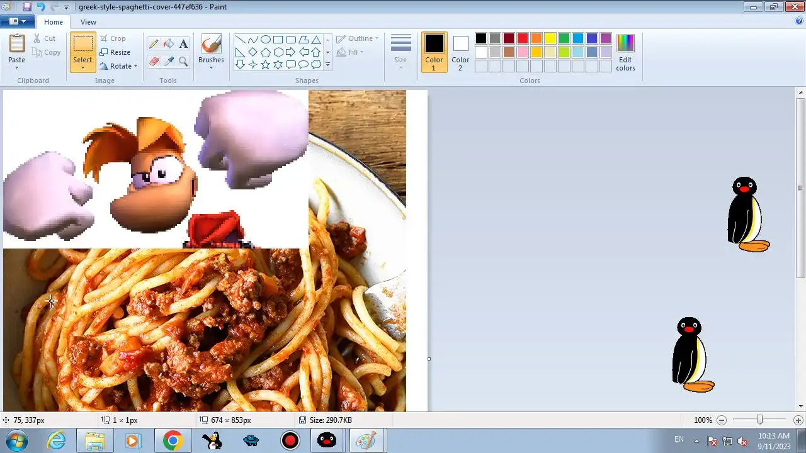The height and width of the screenshot is (453, 806).
Task: Choose the Rectangle shape
Action: [278, 39]
